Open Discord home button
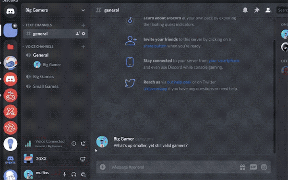The width and height of the screenshot is (288, 180). 10,12
